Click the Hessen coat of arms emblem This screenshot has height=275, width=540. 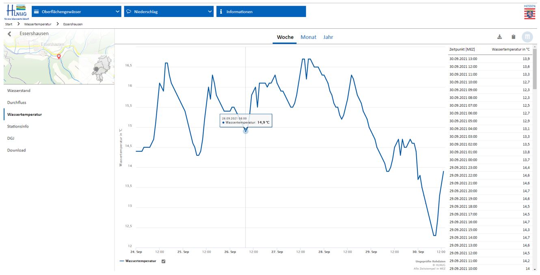click(529, 13)
